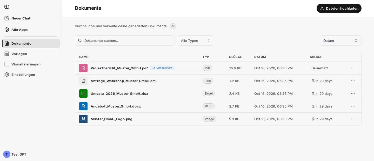
Task: Click the 19.9 KB size value
Action: 235,68
